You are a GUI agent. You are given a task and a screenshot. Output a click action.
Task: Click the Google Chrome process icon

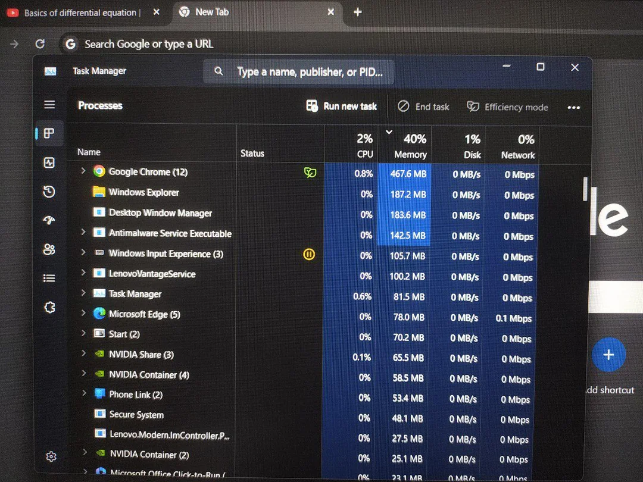click(x=99, y=171)
